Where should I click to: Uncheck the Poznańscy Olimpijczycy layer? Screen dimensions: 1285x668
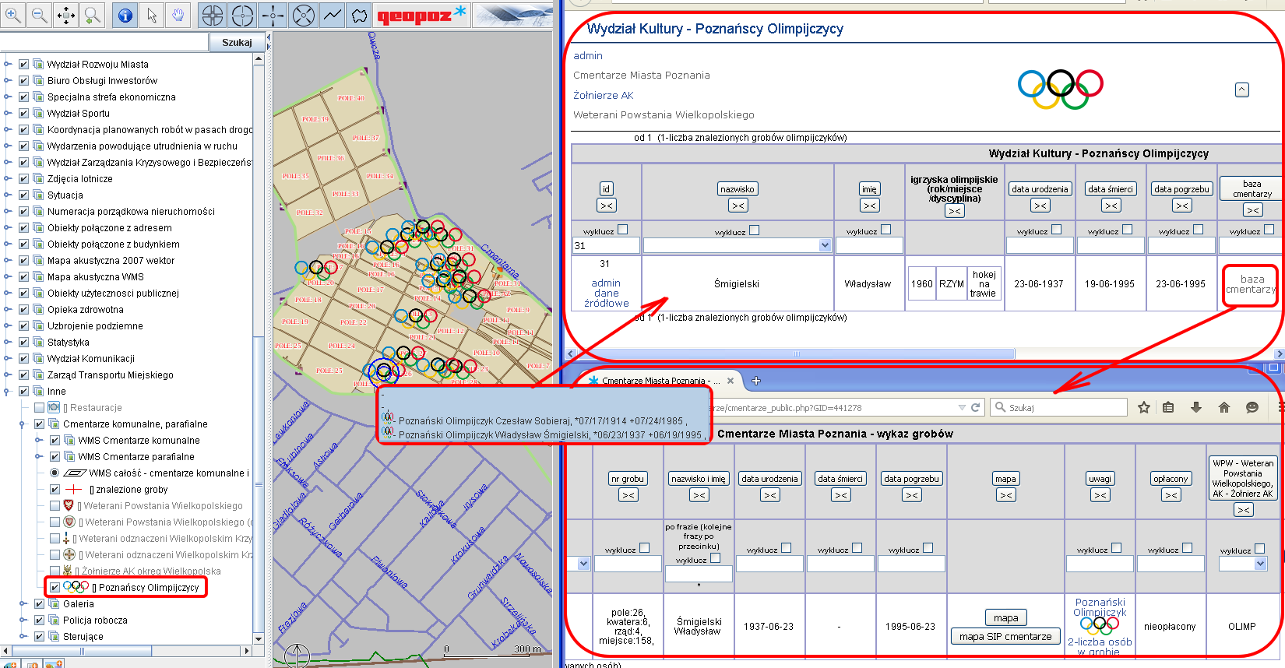pos(55,587)
